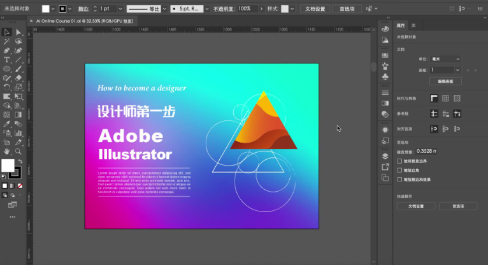Screen dimensions: 488x265
Task: Select the Hand tool
Action: pos(6,152)
